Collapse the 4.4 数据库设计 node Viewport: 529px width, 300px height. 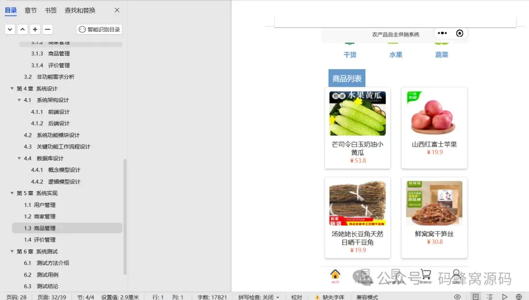[x=19, y=158]
